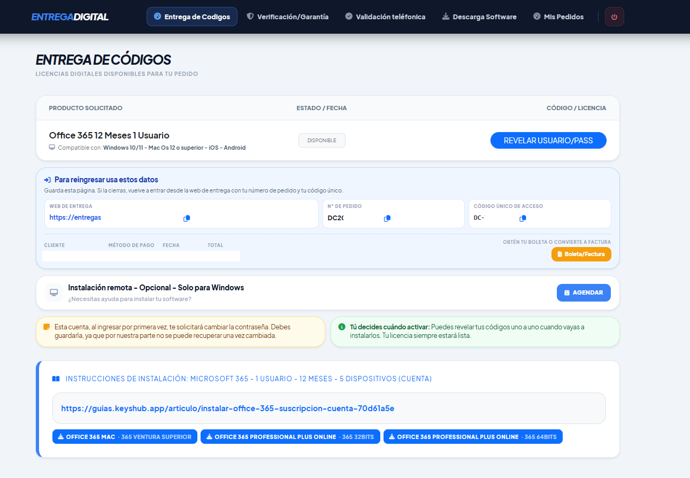Screen dimensions: 690x478
Task: Reveal the user and password credentials
Action: (548, 140)
